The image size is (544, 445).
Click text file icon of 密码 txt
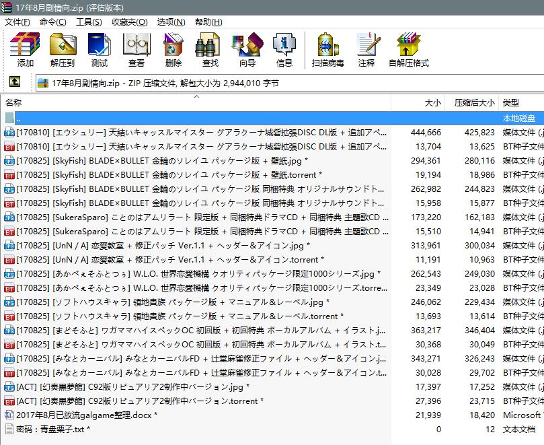9,429
